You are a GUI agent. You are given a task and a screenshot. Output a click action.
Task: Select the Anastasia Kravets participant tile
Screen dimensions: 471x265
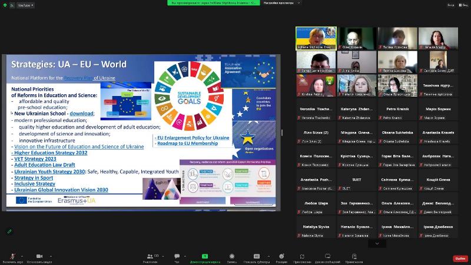tap(438, 132)
